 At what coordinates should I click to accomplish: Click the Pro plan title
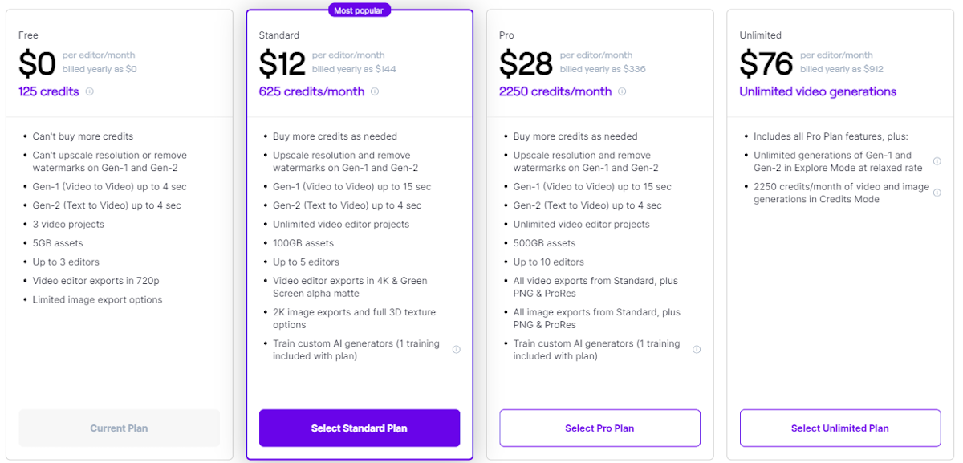point(506,35)
